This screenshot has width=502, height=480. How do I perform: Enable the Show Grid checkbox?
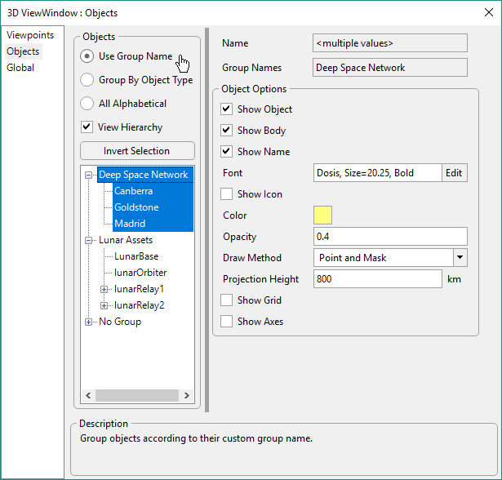(226, 300)
